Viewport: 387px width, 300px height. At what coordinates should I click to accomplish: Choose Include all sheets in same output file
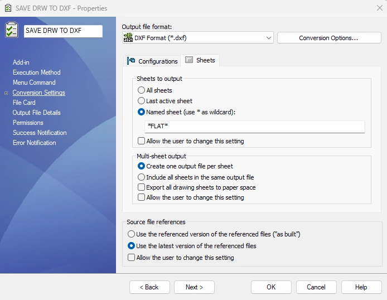(x=141, y=177)
